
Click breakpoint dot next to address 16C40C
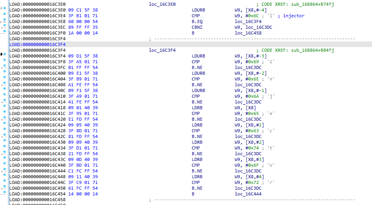click(x=5, y=90)
